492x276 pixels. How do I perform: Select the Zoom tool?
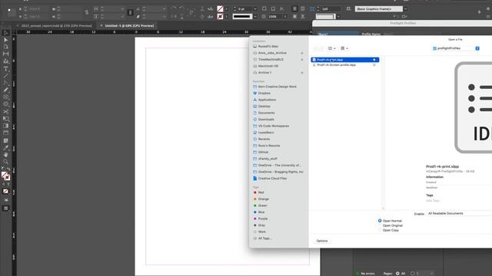pyautogui.click(x=5, y=162)
